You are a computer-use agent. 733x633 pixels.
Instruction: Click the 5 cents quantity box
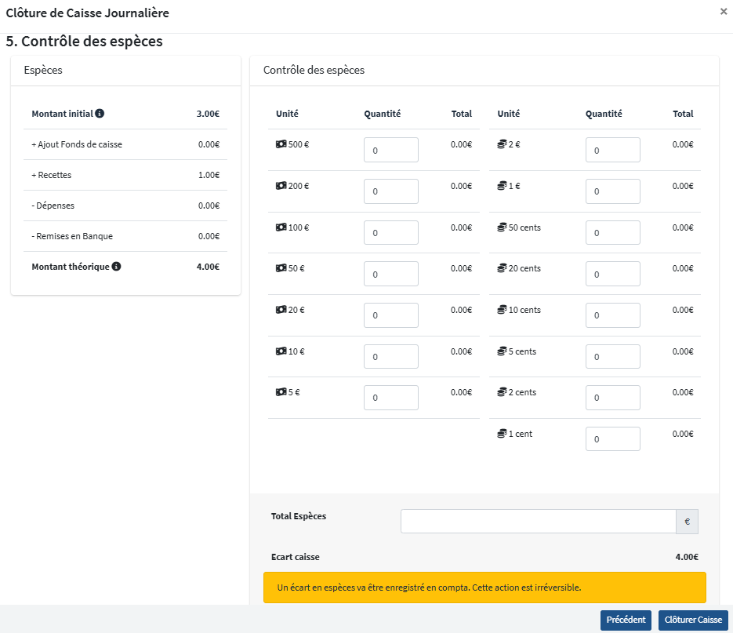612,357
